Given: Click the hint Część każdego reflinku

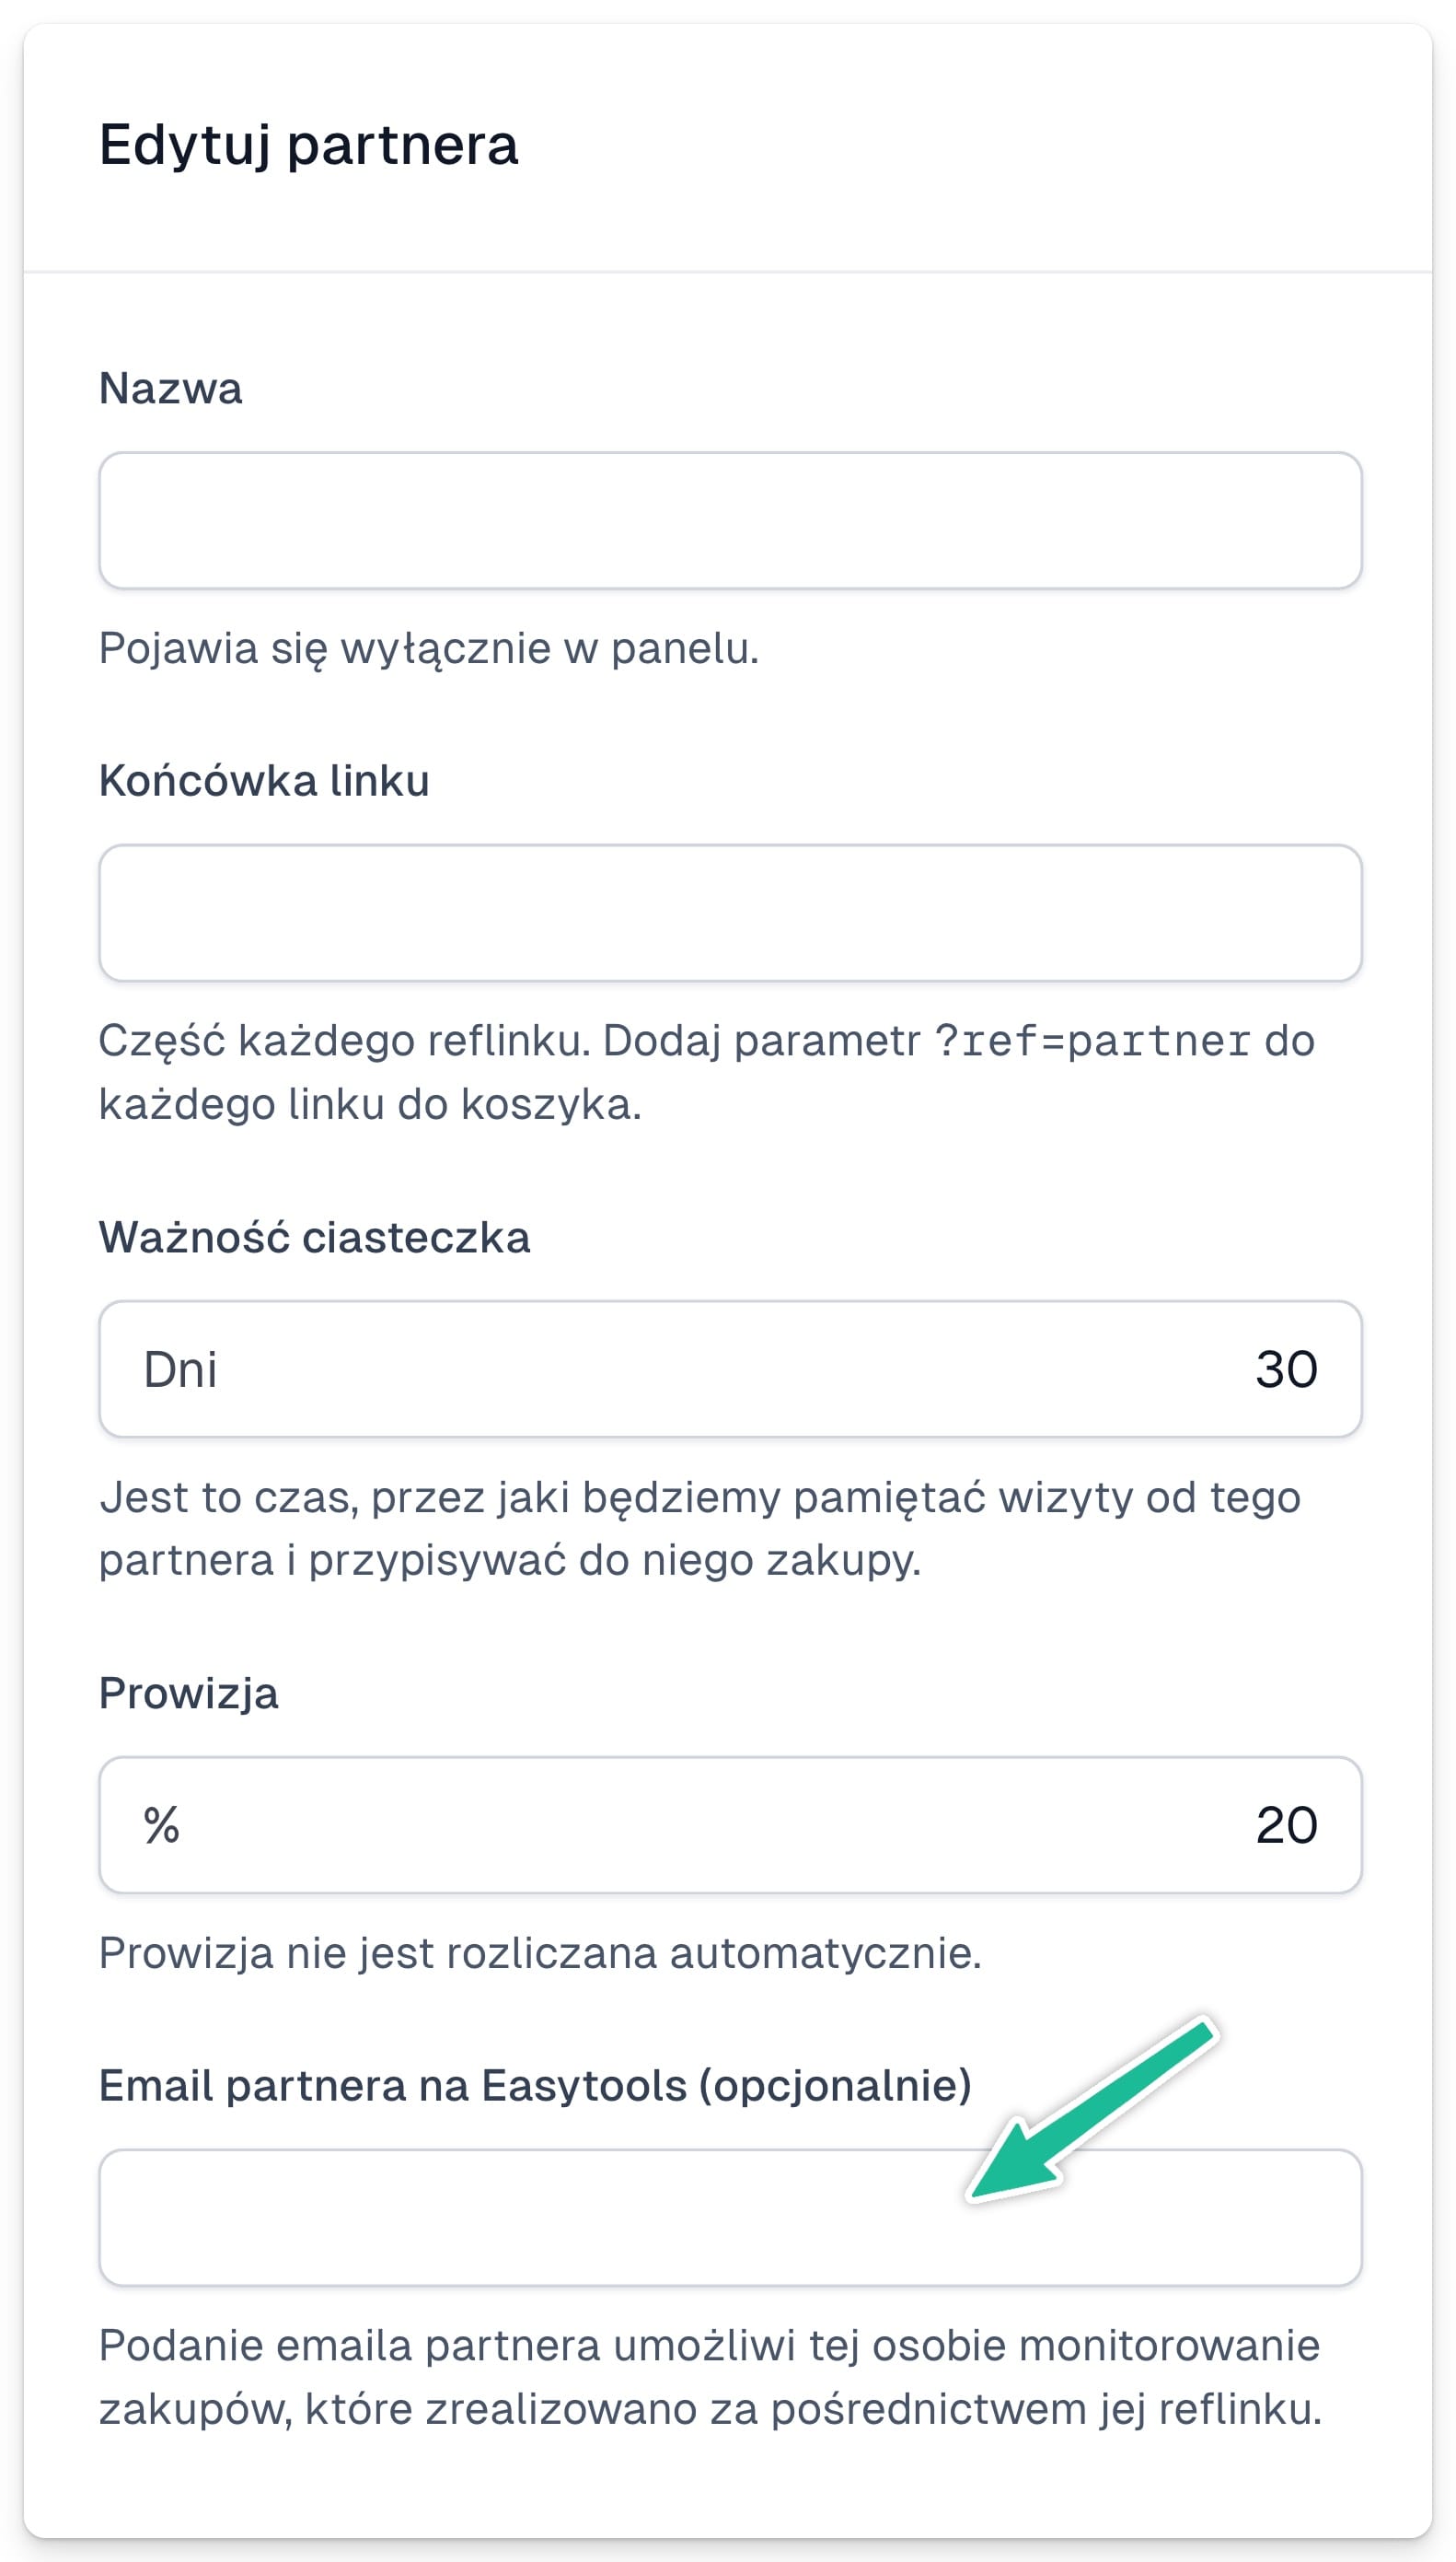Looking at the screenshot, I should pos(706,1073).
